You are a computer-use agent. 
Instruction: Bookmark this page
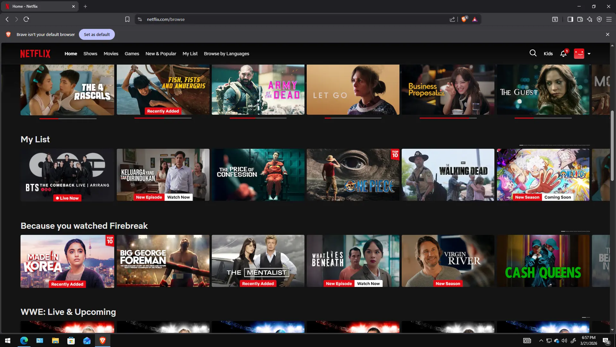tap(127, 19)
